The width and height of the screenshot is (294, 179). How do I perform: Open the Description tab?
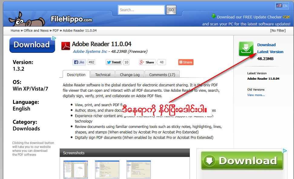(76, 75)
